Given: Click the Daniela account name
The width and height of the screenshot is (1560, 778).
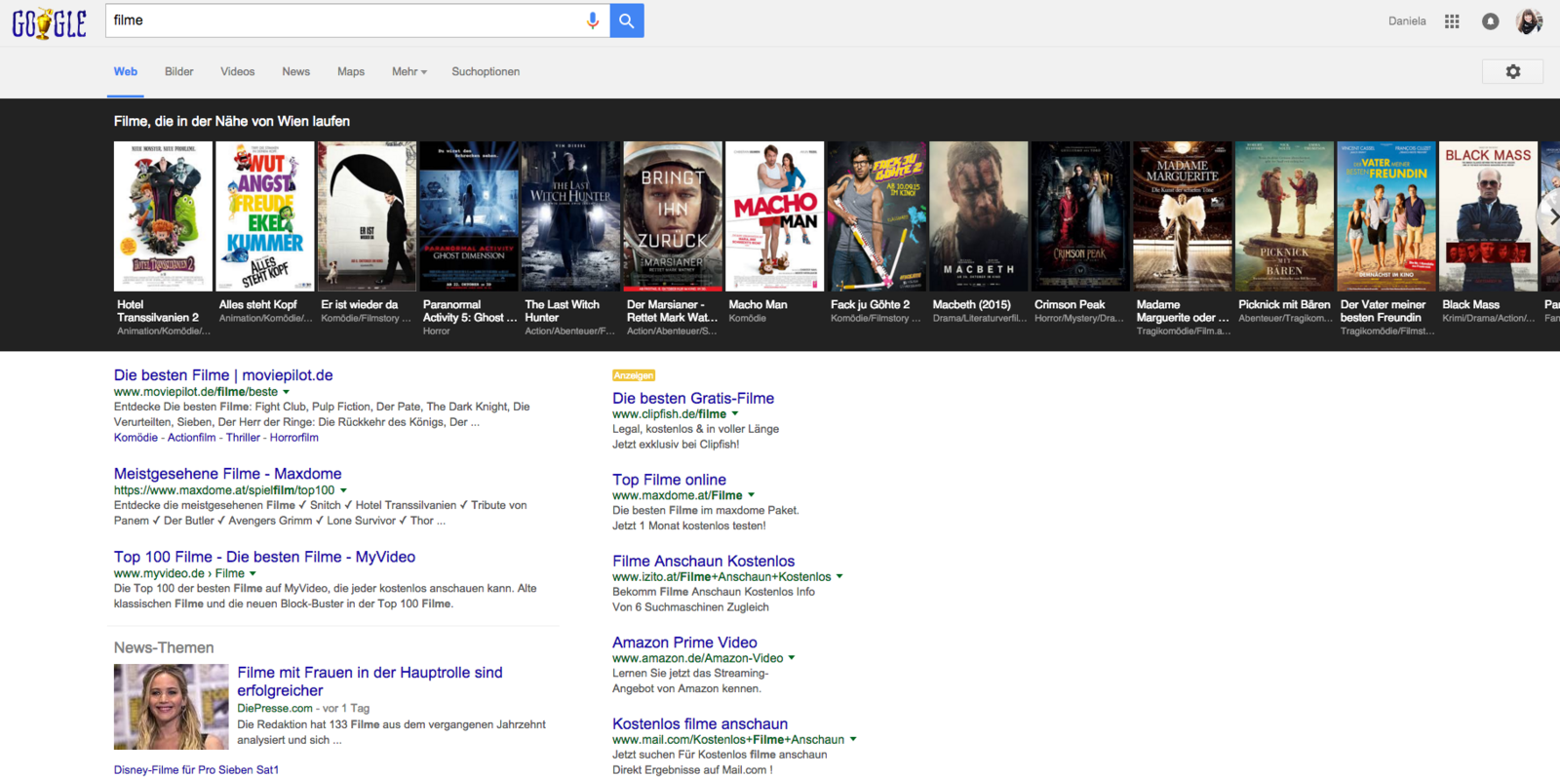Looking at the screenshot, I should [x=1407, y=21].
